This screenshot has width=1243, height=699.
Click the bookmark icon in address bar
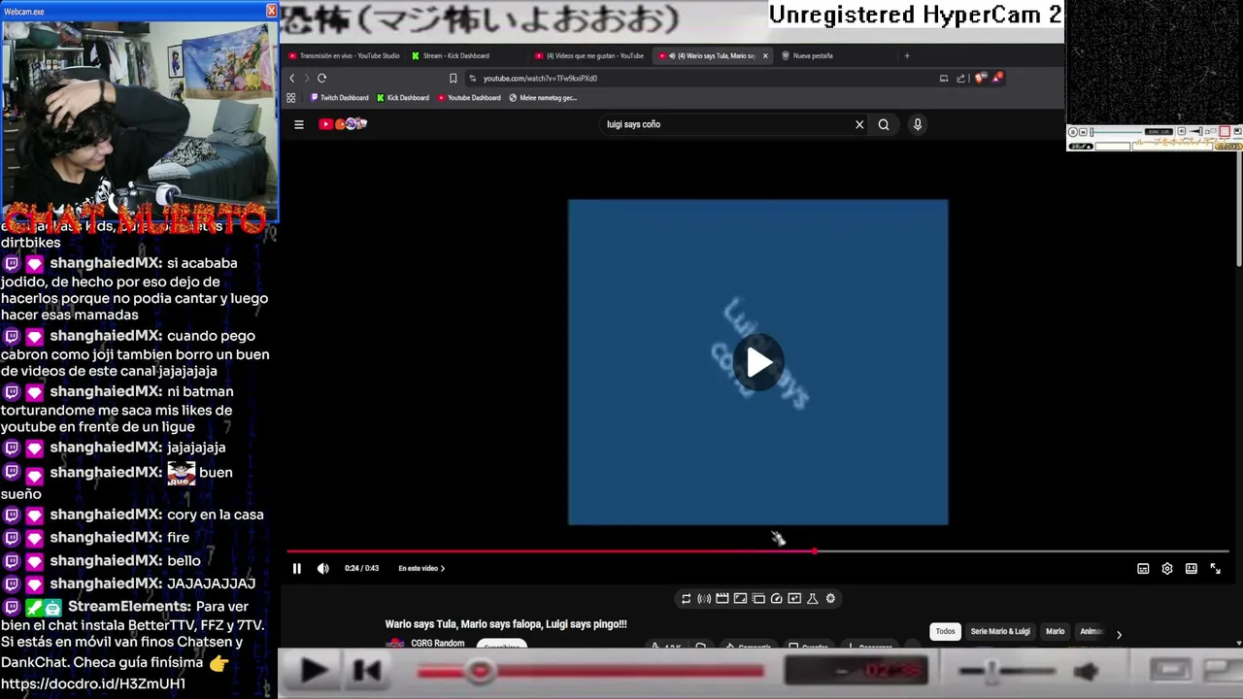453,79
